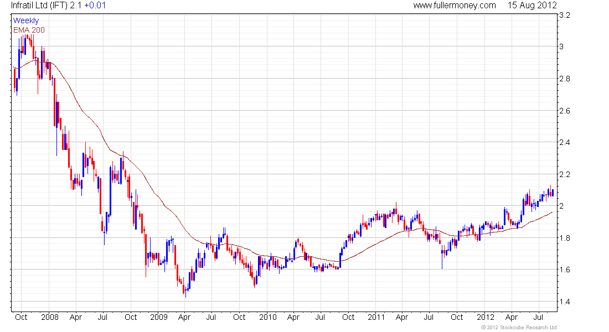Click the Stockcube Research Ltd copyright text
The width and height of the screenshot is (609, 332).
click(x=519, y=328)
